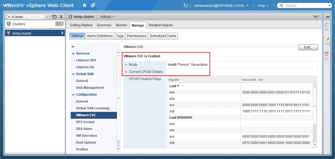Click the refresh icon in top bar
This screenshot has width=335, height=159.
[x=186, y=5]
